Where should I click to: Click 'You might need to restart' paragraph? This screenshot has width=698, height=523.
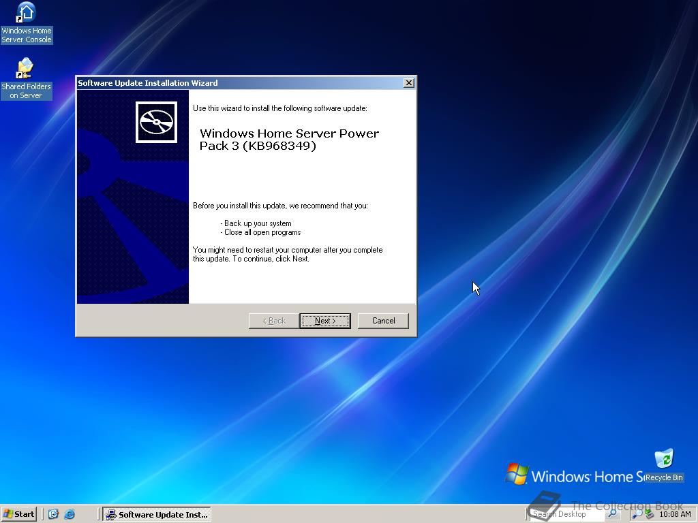[288, 255]
